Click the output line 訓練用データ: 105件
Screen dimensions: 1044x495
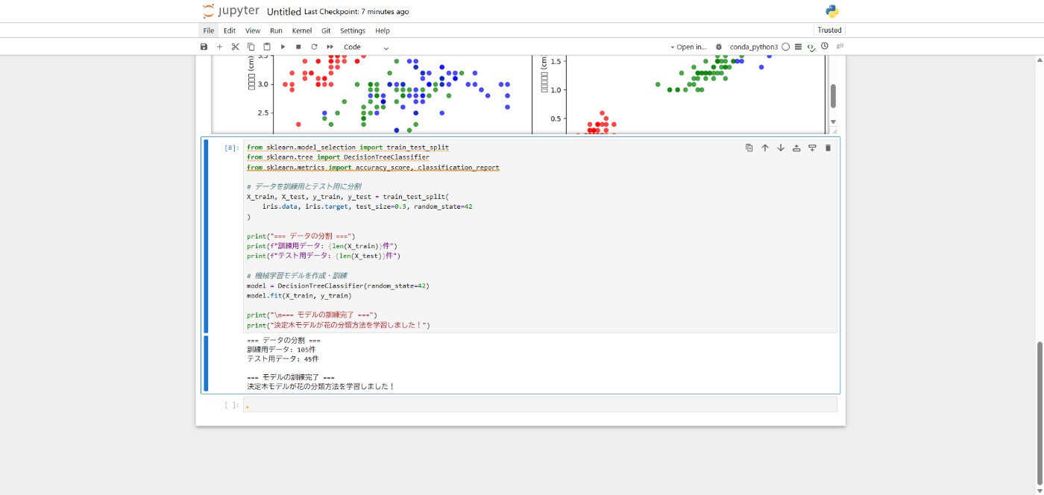pyautogui.click(x=281, y=349)
